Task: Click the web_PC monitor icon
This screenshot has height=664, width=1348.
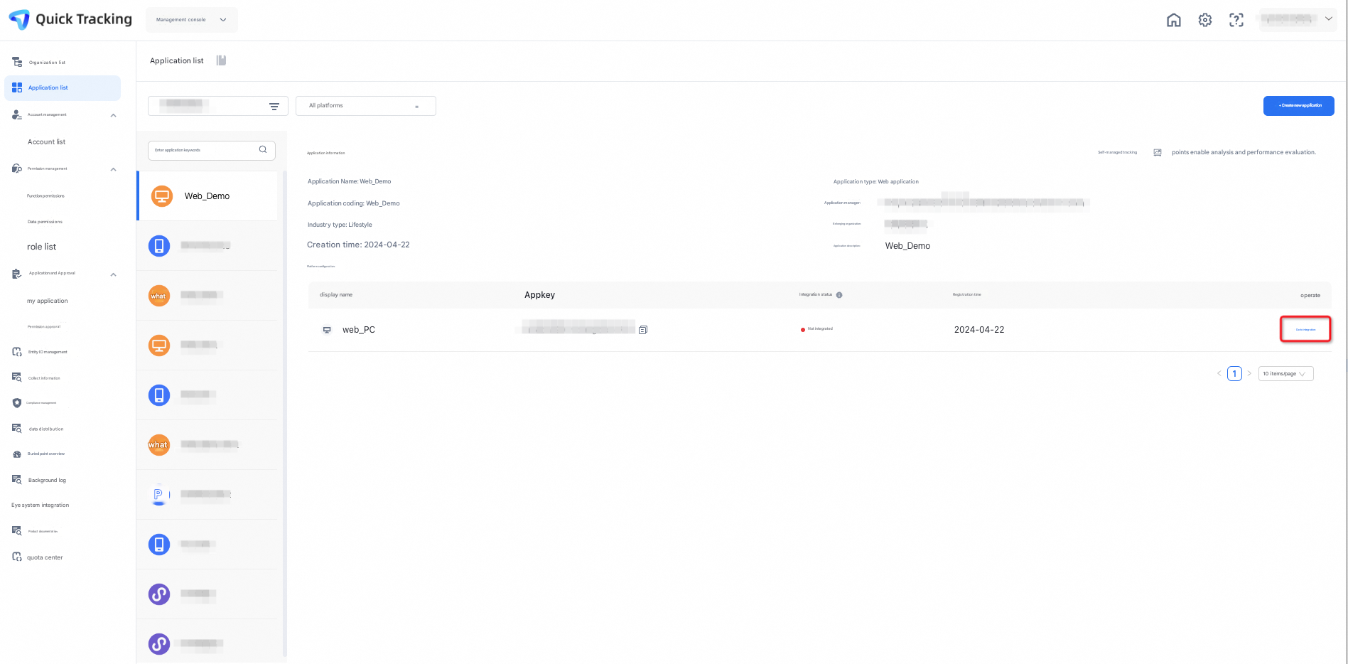Action: 327,330
